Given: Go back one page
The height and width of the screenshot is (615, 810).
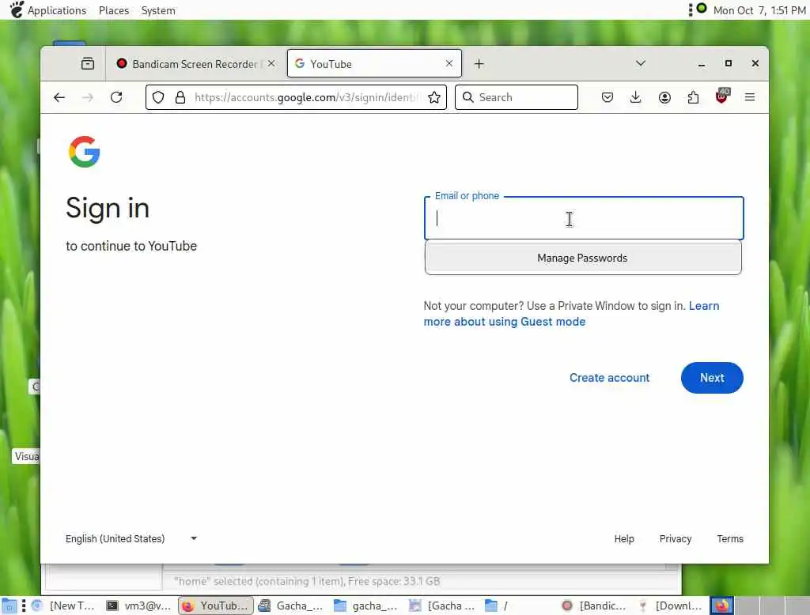Looking at the screenshot, I should click(x=59, y=97).
